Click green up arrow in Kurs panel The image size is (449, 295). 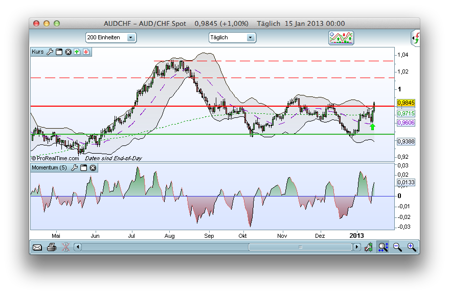[77, 52]
